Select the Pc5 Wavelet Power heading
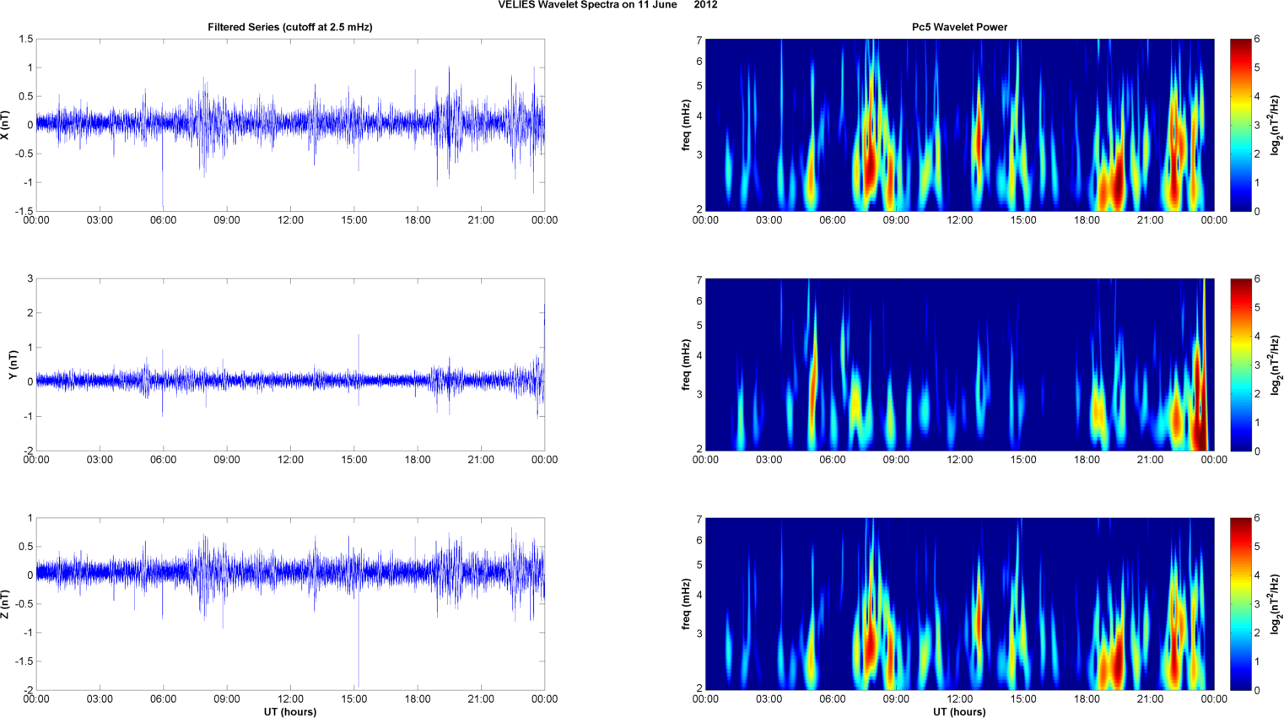 point(959,27)
